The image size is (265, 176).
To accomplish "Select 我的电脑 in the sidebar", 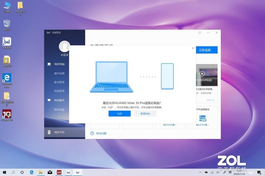I will tap(59, 64).
